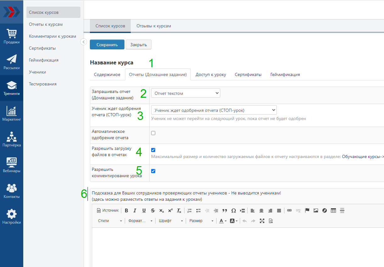The width and height of the screenshot is (384, 267).
Task: Insert a numbered list
Action: coord(189,210)
